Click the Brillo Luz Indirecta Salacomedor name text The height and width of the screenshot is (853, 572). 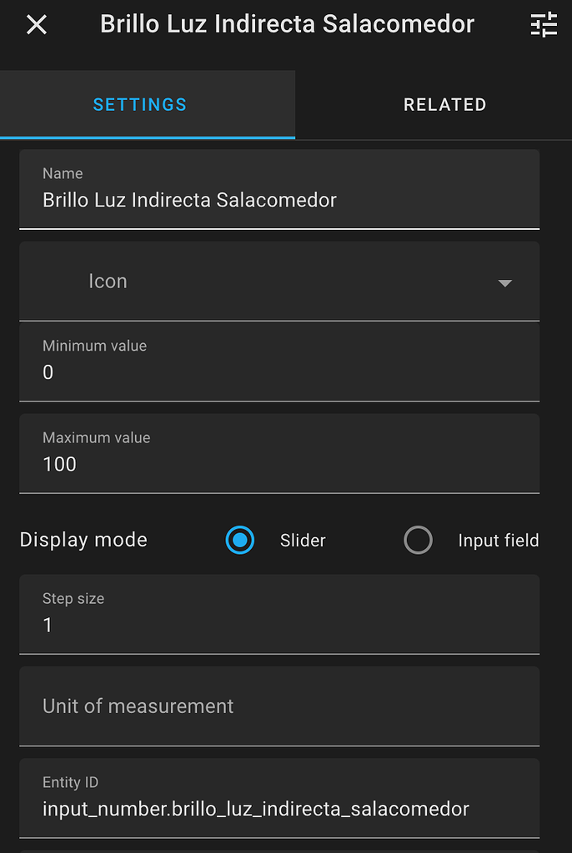(188, 200)
